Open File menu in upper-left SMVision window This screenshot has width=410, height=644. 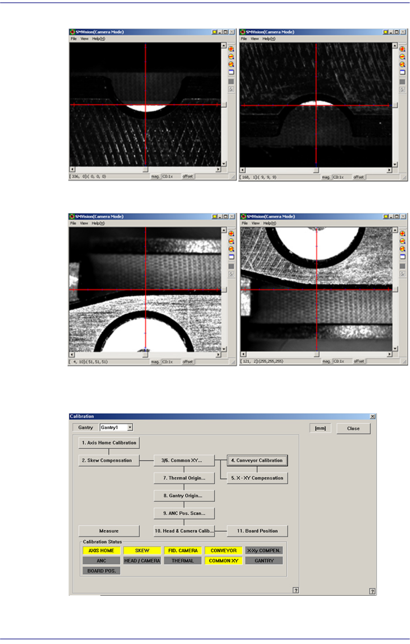click(74, 39)
